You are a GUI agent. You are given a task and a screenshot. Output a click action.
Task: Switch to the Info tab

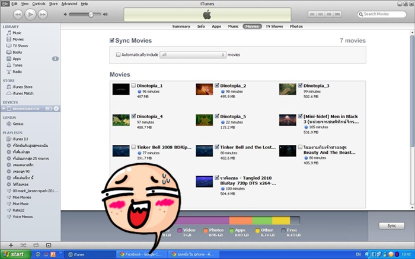click(201, 27)
